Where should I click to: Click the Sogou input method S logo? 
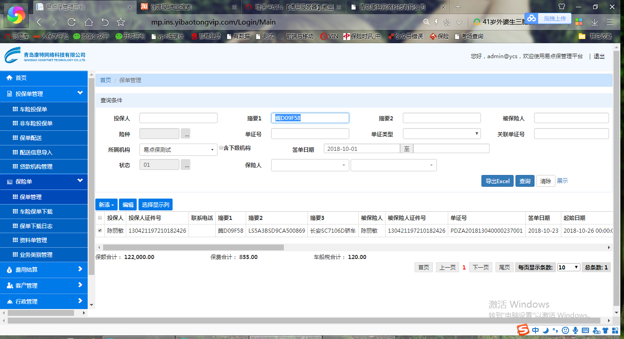coord(524,330)
